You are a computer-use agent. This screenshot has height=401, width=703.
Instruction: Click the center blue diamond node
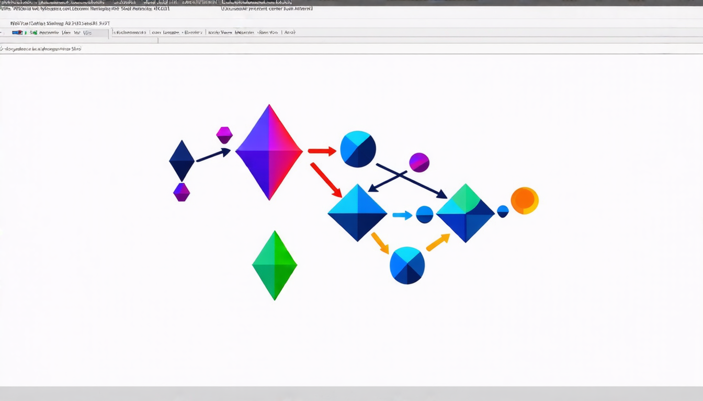tap(357, 213)
